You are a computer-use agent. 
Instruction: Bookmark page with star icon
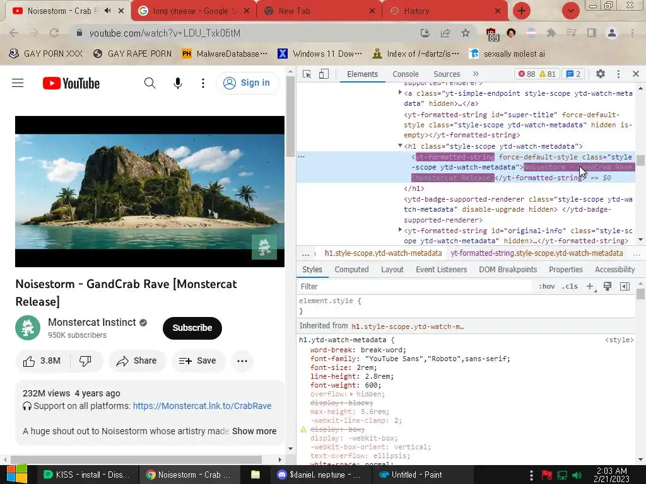pos(465,33)
